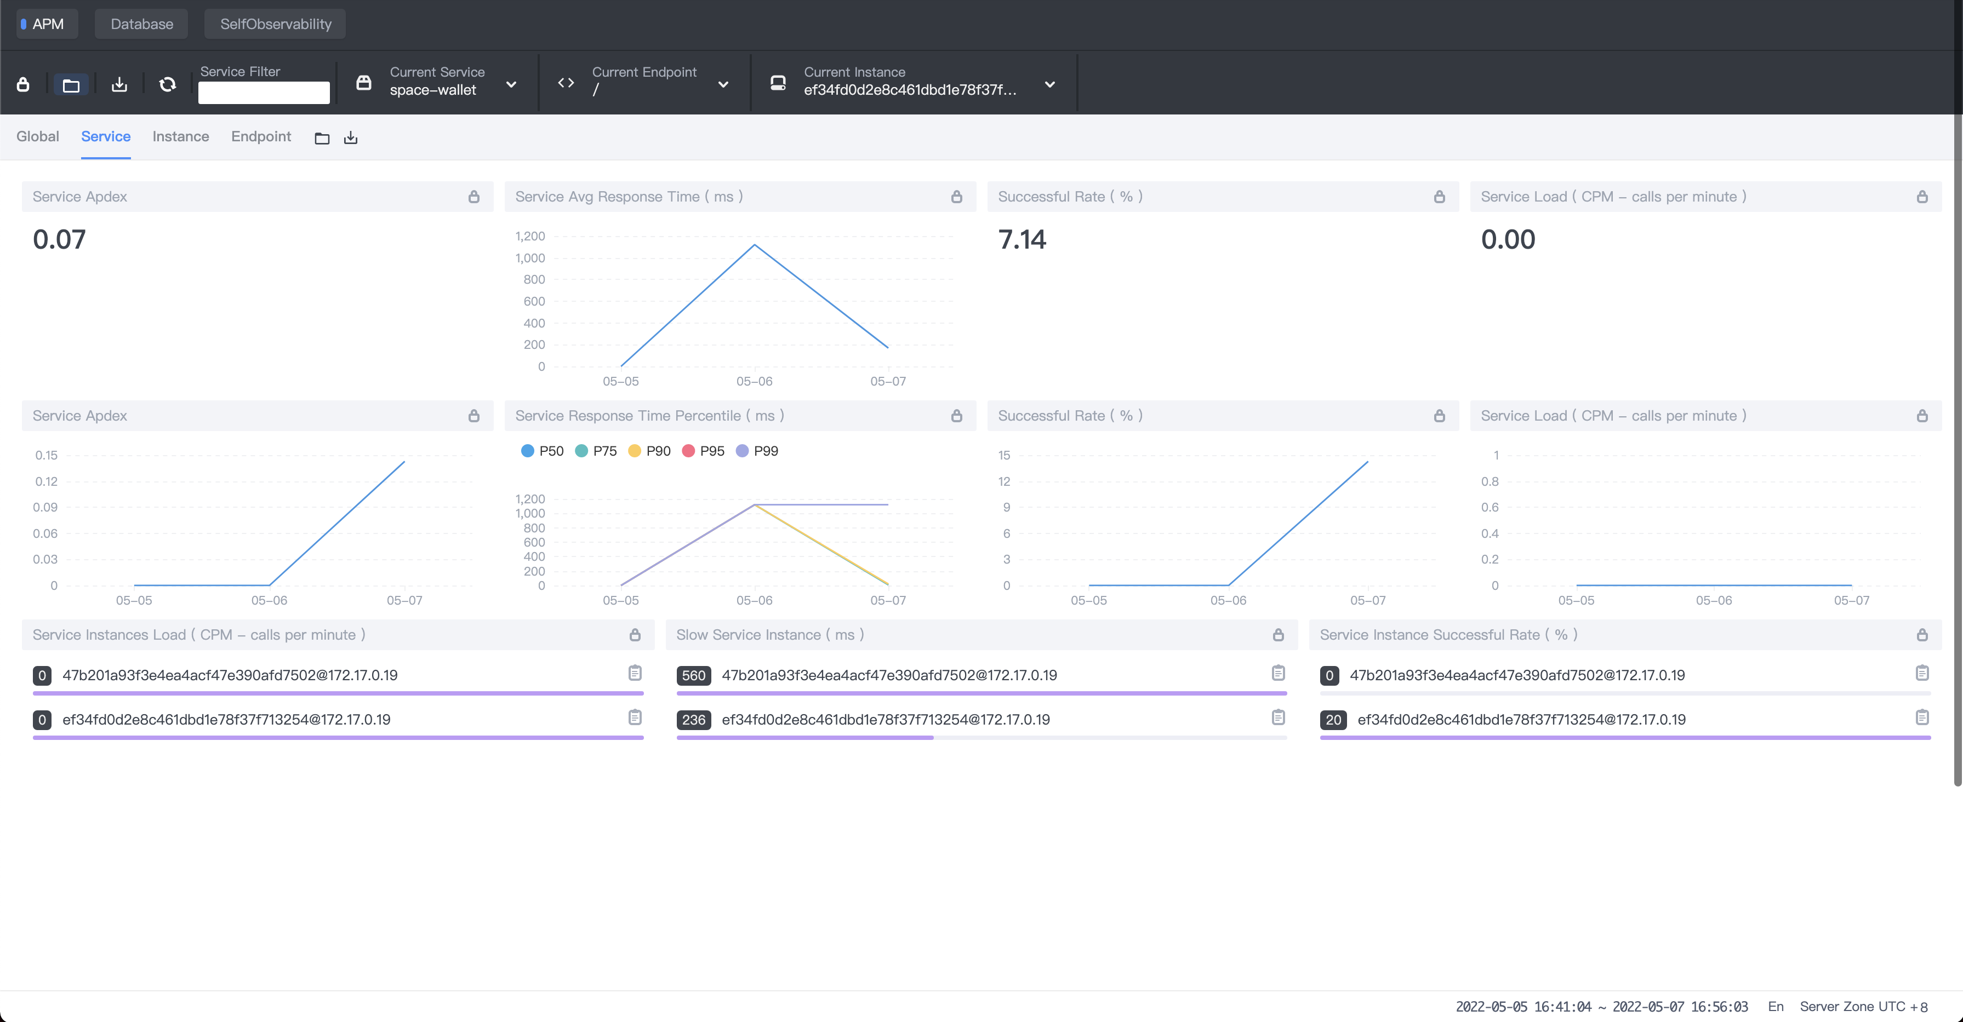Image resolution: width=1963 pixels, height=1022 pixels.
Task: Click the lock icon in dashboard toolbar
Action: tap(23, 84)
